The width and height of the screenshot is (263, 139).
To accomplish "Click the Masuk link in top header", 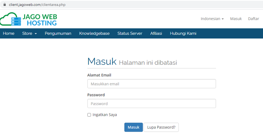I will (236, 19).
